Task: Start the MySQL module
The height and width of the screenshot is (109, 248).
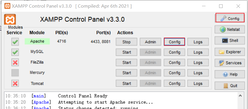Action: (127, 52)
